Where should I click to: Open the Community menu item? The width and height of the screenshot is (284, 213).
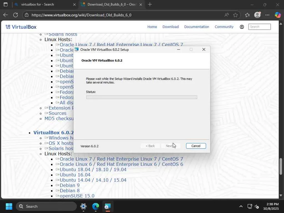pyautogui.click(x=224, y=27)
